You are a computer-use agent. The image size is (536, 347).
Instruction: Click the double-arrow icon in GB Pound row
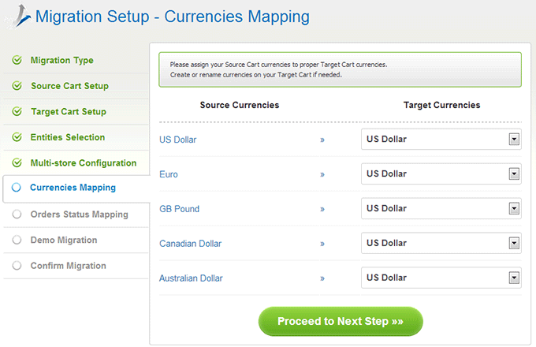(x=322, y=209)
